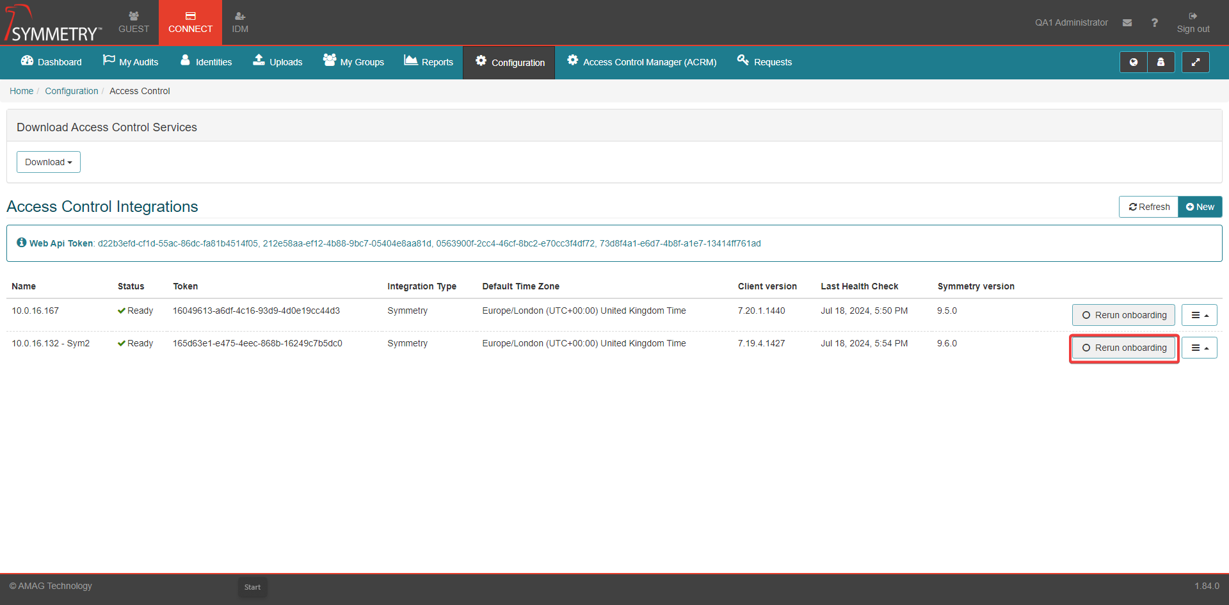
Task: Click health check Jul 18, 2024, 5:50 PM
Action: (x=864, y=311)
